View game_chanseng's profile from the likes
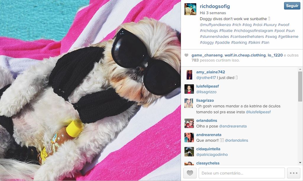This screenshot has height=181, width=303. pyautogui.click(x=207, y=55)
